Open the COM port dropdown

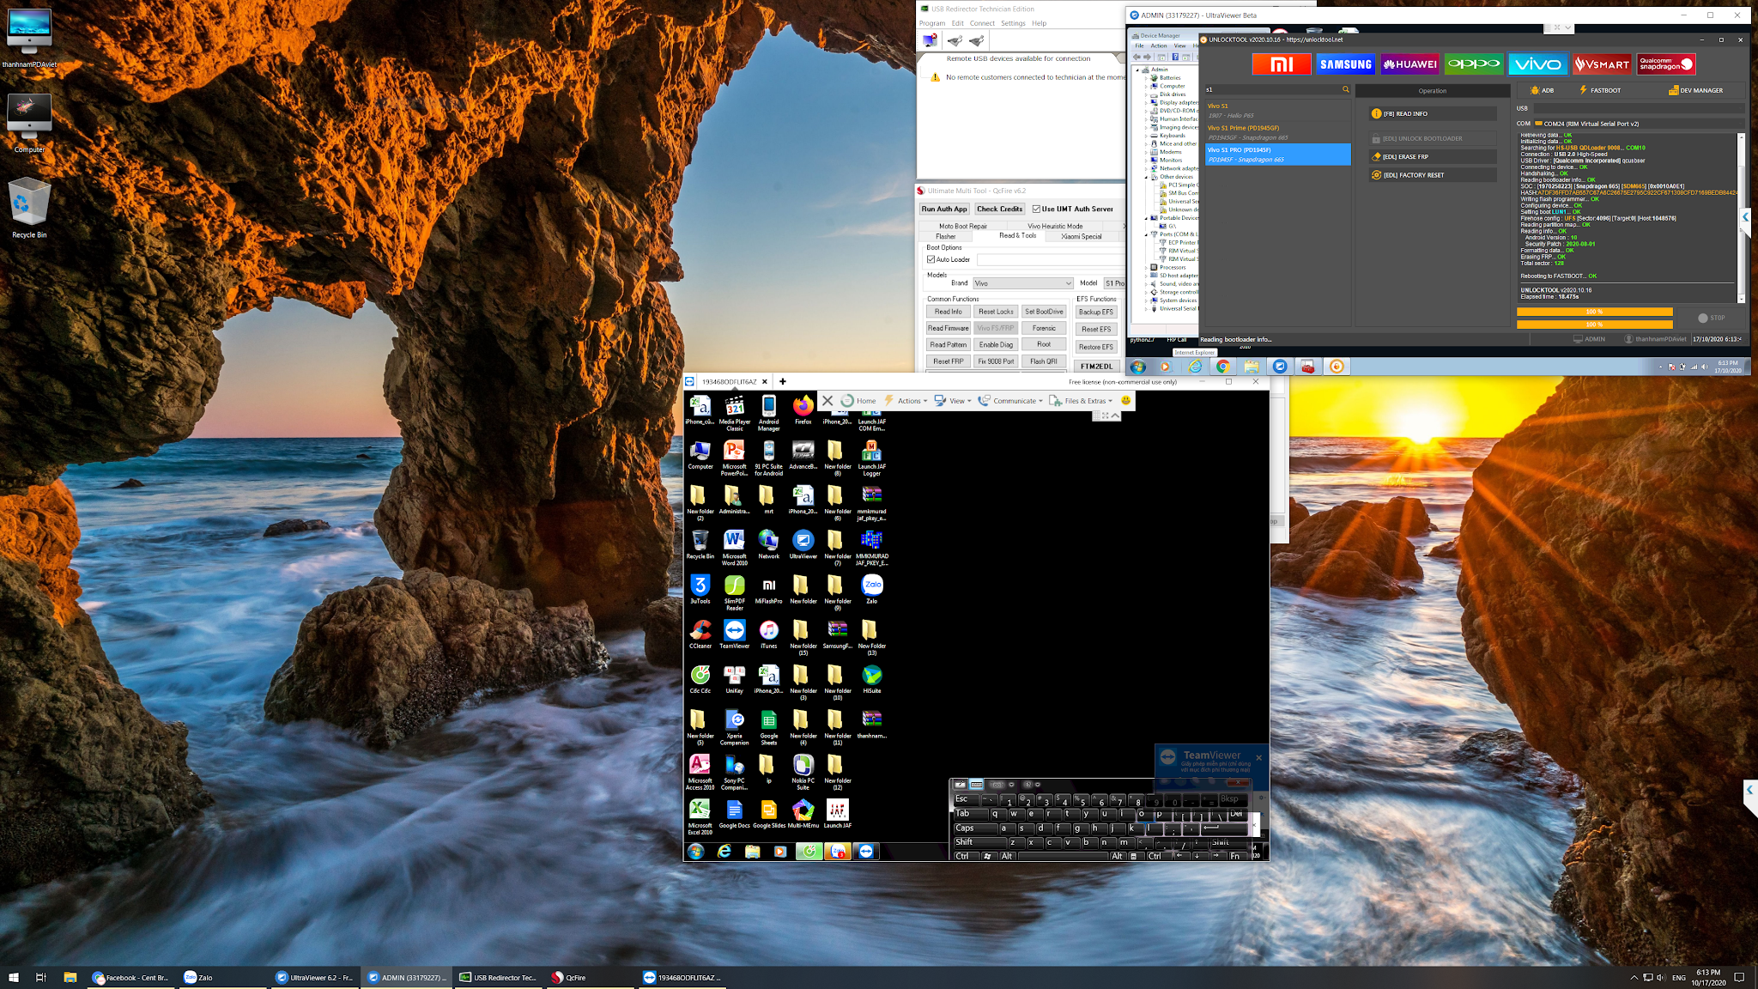[1638, 124]
